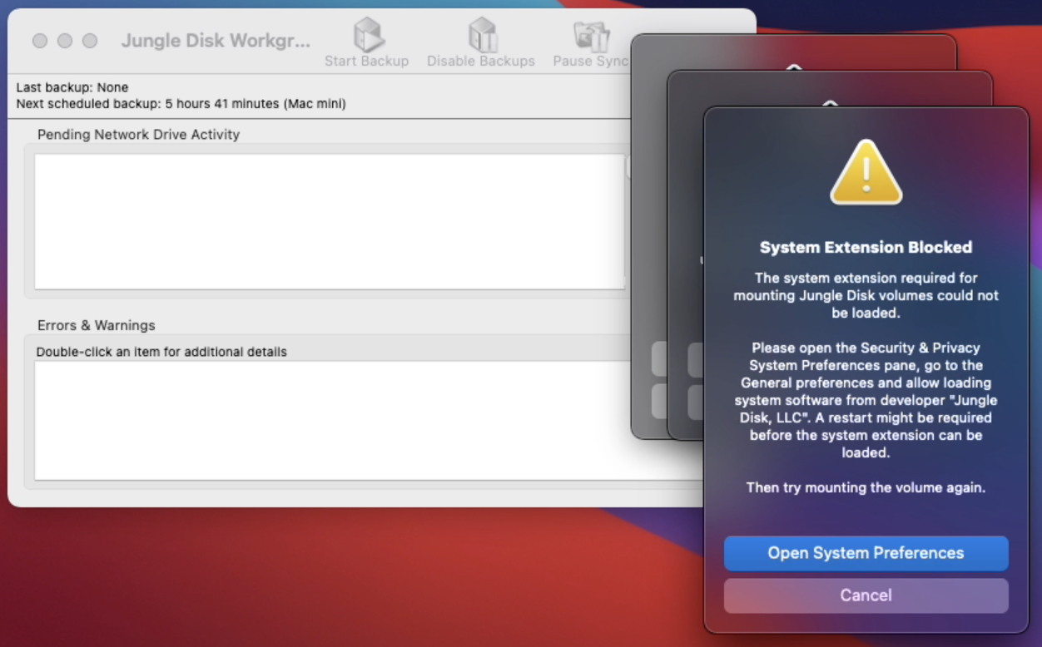This screenshot has width=1042, height=647.
Task: Click the Then try mounting the volume text
Action: (866, 488)
